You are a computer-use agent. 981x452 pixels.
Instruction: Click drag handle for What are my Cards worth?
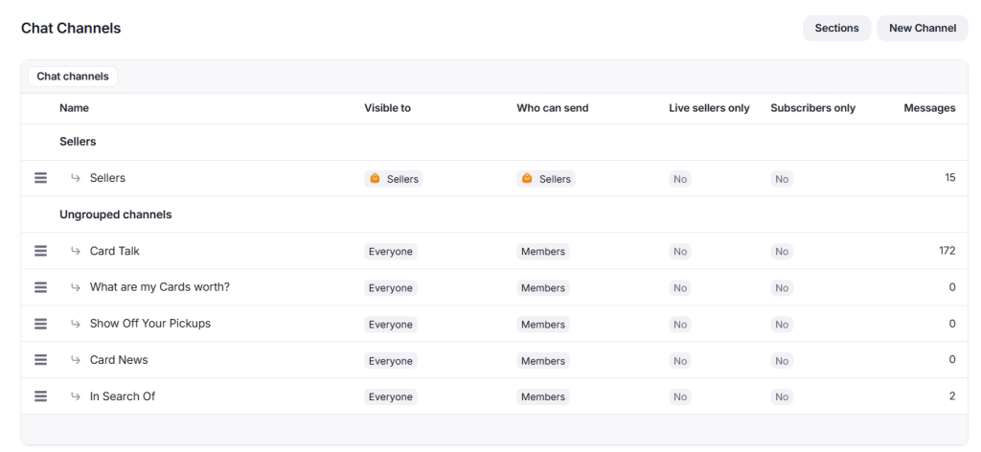40,287
